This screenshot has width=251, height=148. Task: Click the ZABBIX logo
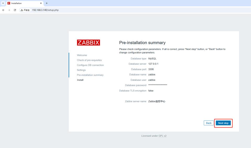88,42
